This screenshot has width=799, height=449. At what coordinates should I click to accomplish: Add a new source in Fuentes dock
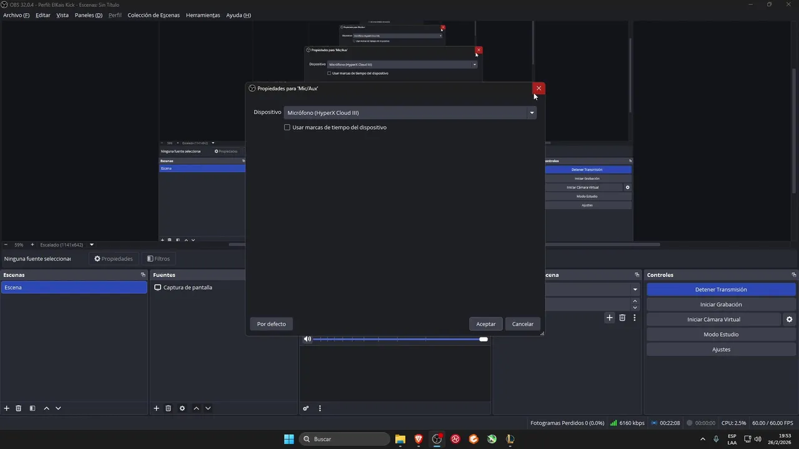157,408
